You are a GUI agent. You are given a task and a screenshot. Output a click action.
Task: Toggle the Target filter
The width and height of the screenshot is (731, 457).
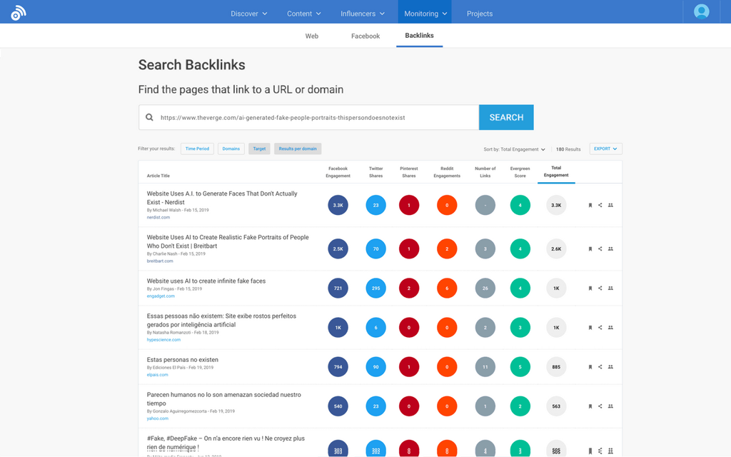click(259, 149)
